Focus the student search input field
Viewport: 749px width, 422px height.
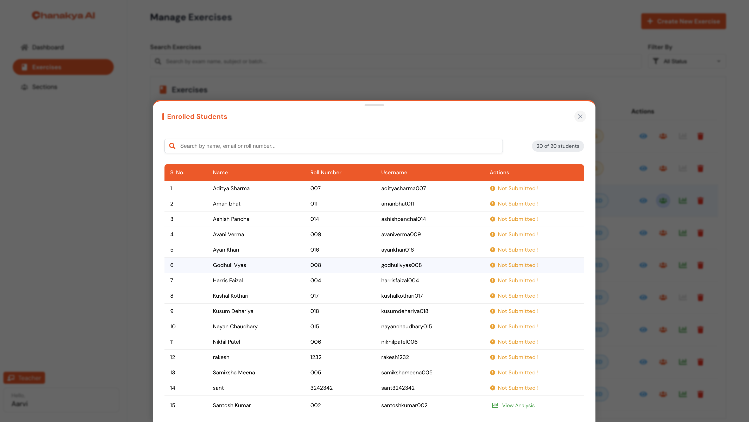coord(333,146)
